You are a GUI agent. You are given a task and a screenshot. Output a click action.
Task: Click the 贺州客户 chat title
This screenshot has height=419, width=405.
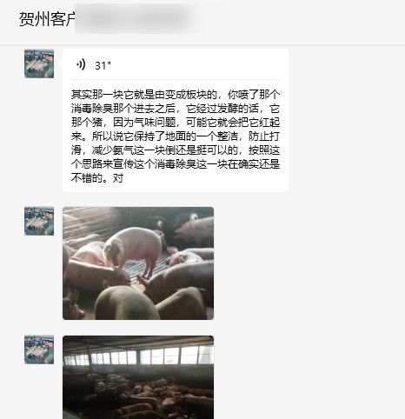(47, 19)
